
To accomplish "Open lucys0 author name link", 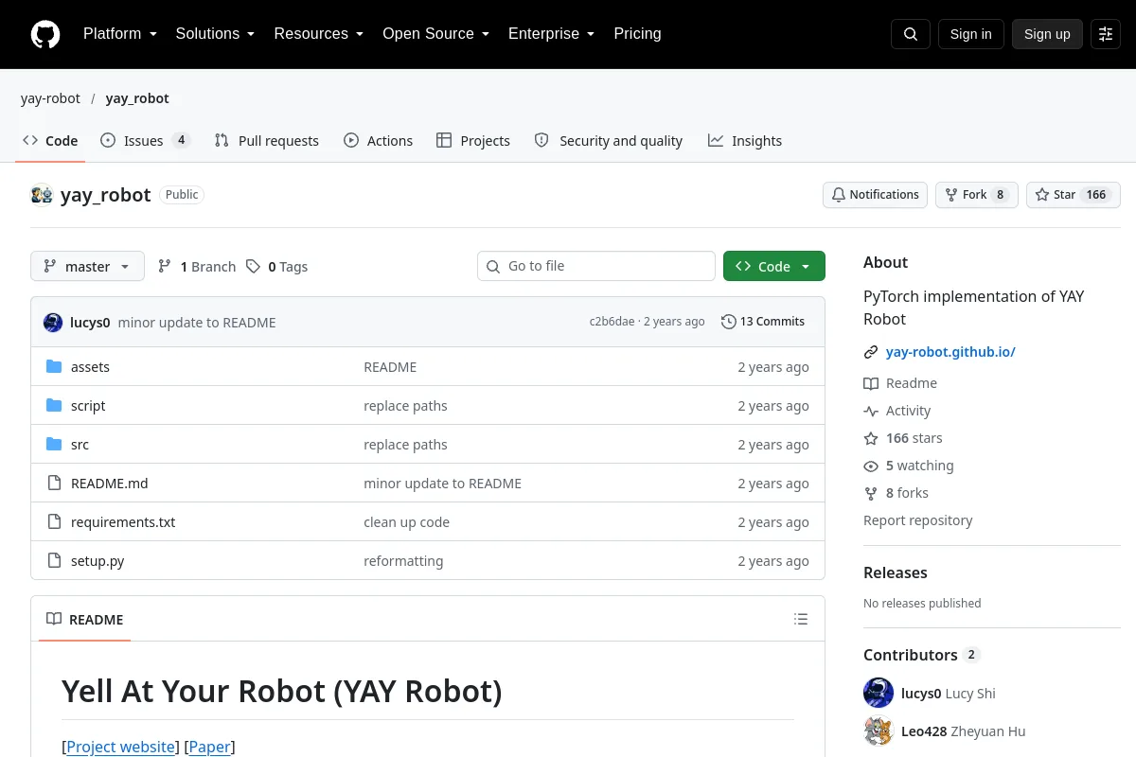I will (90, 323).
